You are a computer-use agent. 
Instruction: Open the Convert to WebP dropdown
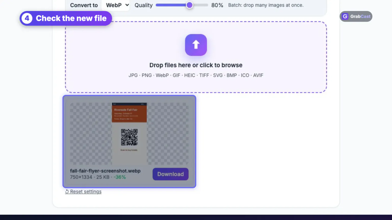pos(116,5)
